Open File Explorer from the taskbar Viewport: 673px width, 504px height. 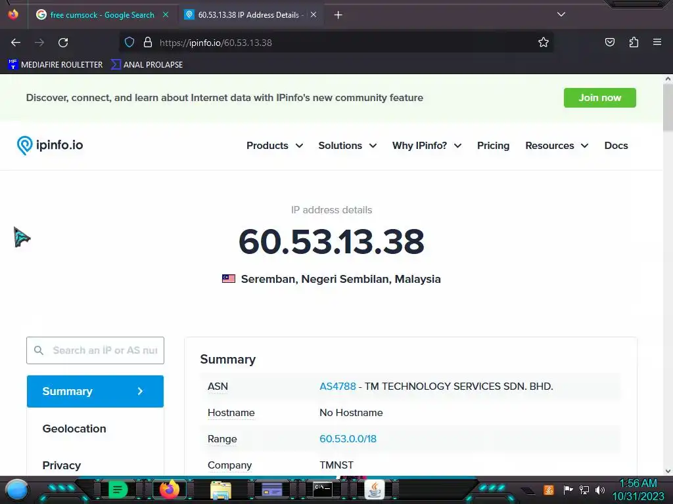221,490
